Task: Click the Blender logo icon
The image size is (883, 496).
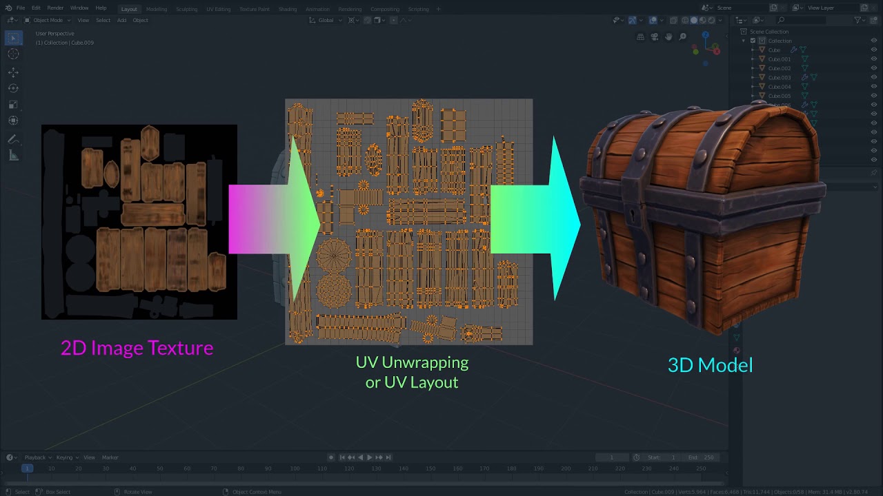Action: (x=8, y=8)
